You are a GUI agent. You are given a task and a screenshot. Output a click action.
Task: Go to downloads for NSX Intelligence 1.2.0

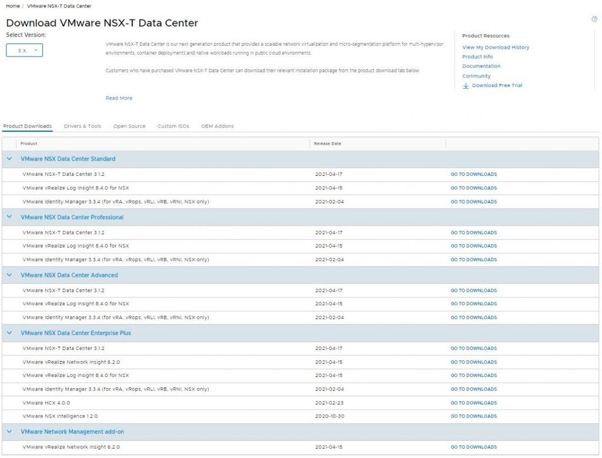[x=474, y=416]
